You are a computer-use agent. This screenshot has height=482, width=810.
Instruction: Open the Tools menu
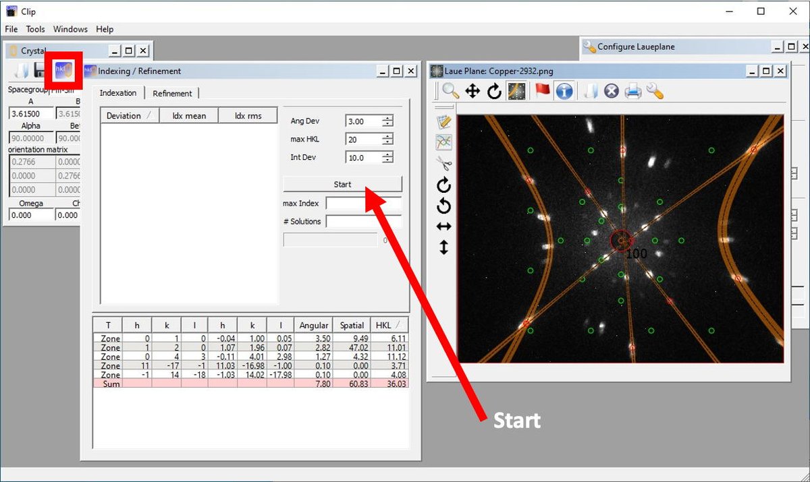pyautogui.click(x=35, y=29)
